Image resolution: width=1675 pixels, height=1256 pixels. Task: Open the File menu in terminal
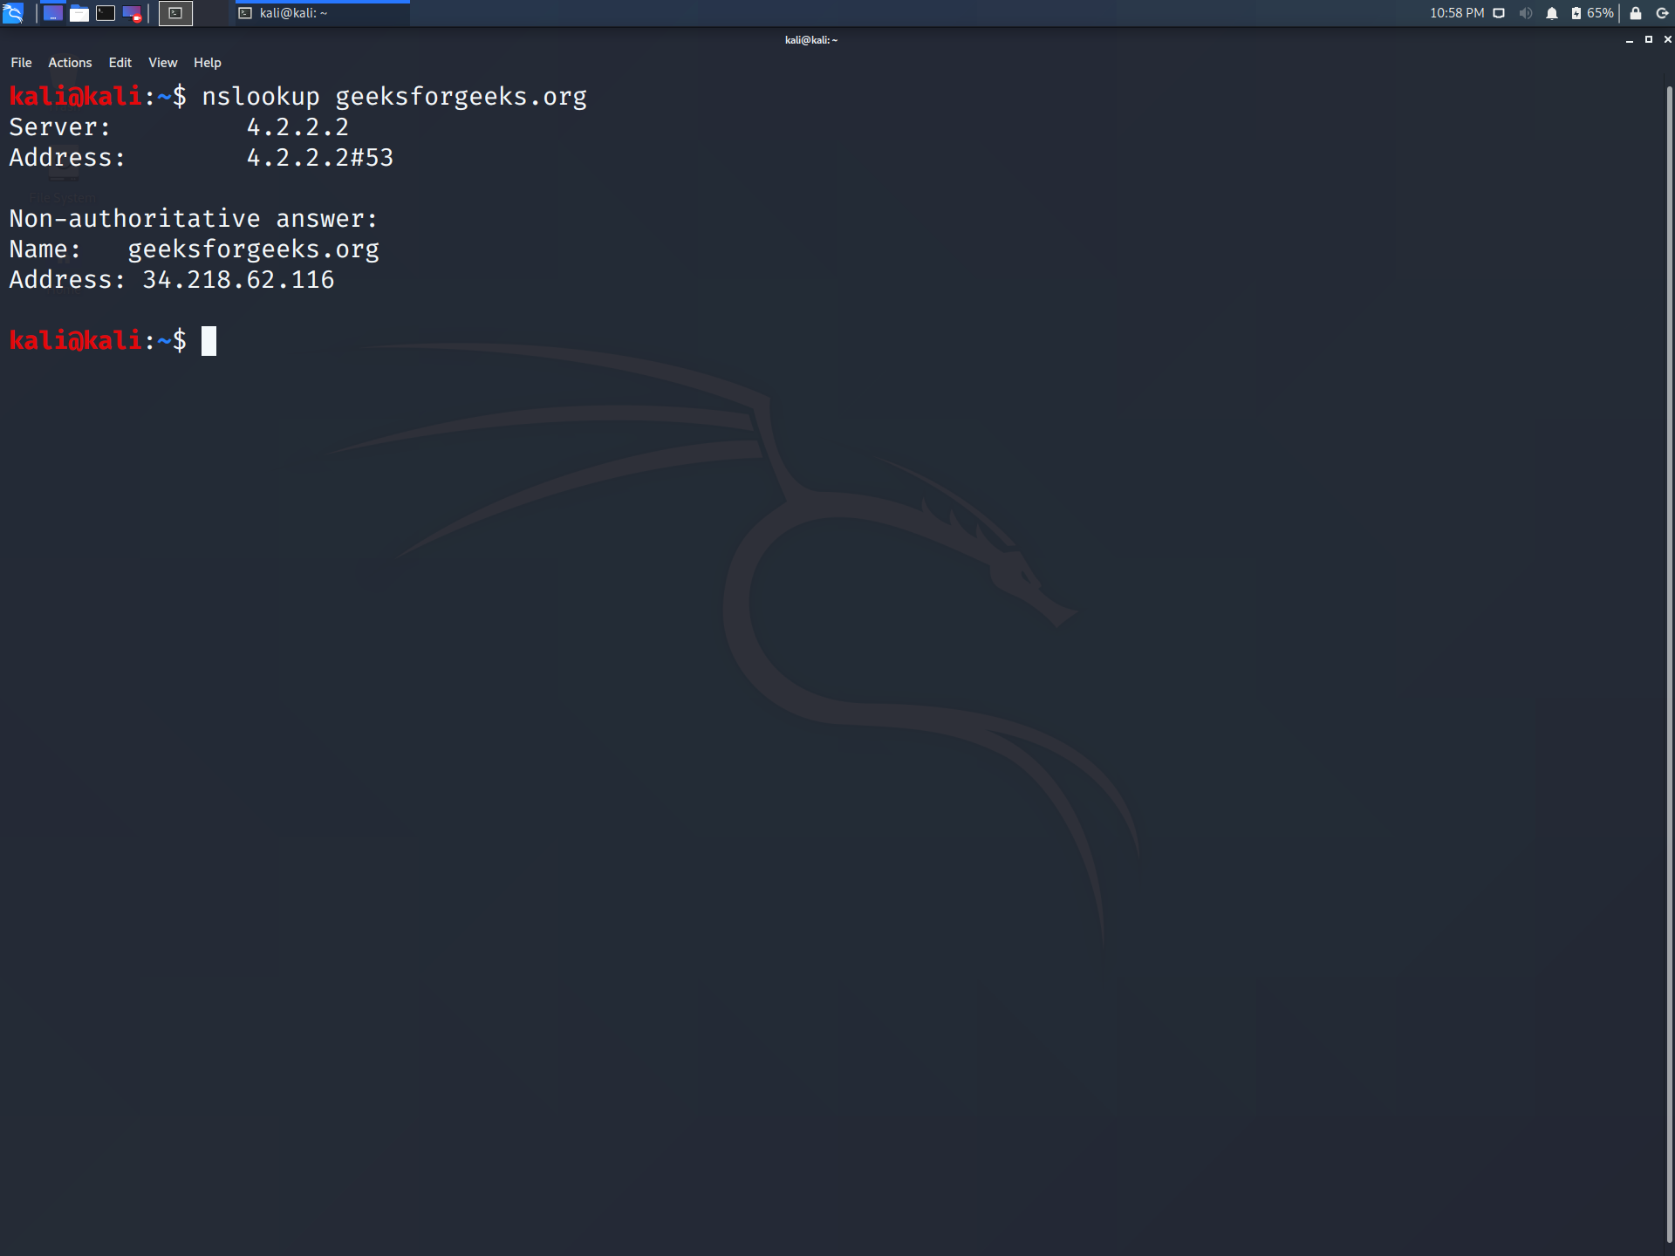(20, 62)
